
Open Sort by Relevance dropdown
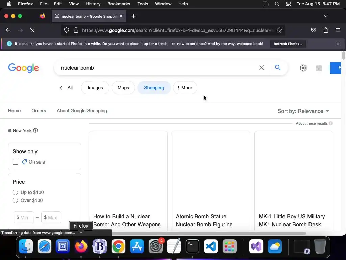(303, 111)
